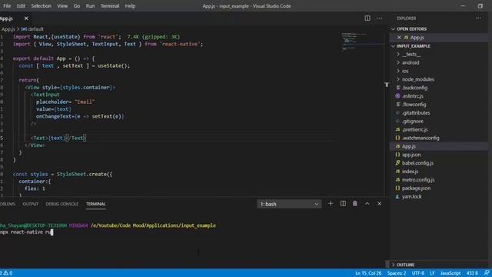Open .flowconfig in the explorer
Viewport: 492px width, 277px height.
(414, 105)
